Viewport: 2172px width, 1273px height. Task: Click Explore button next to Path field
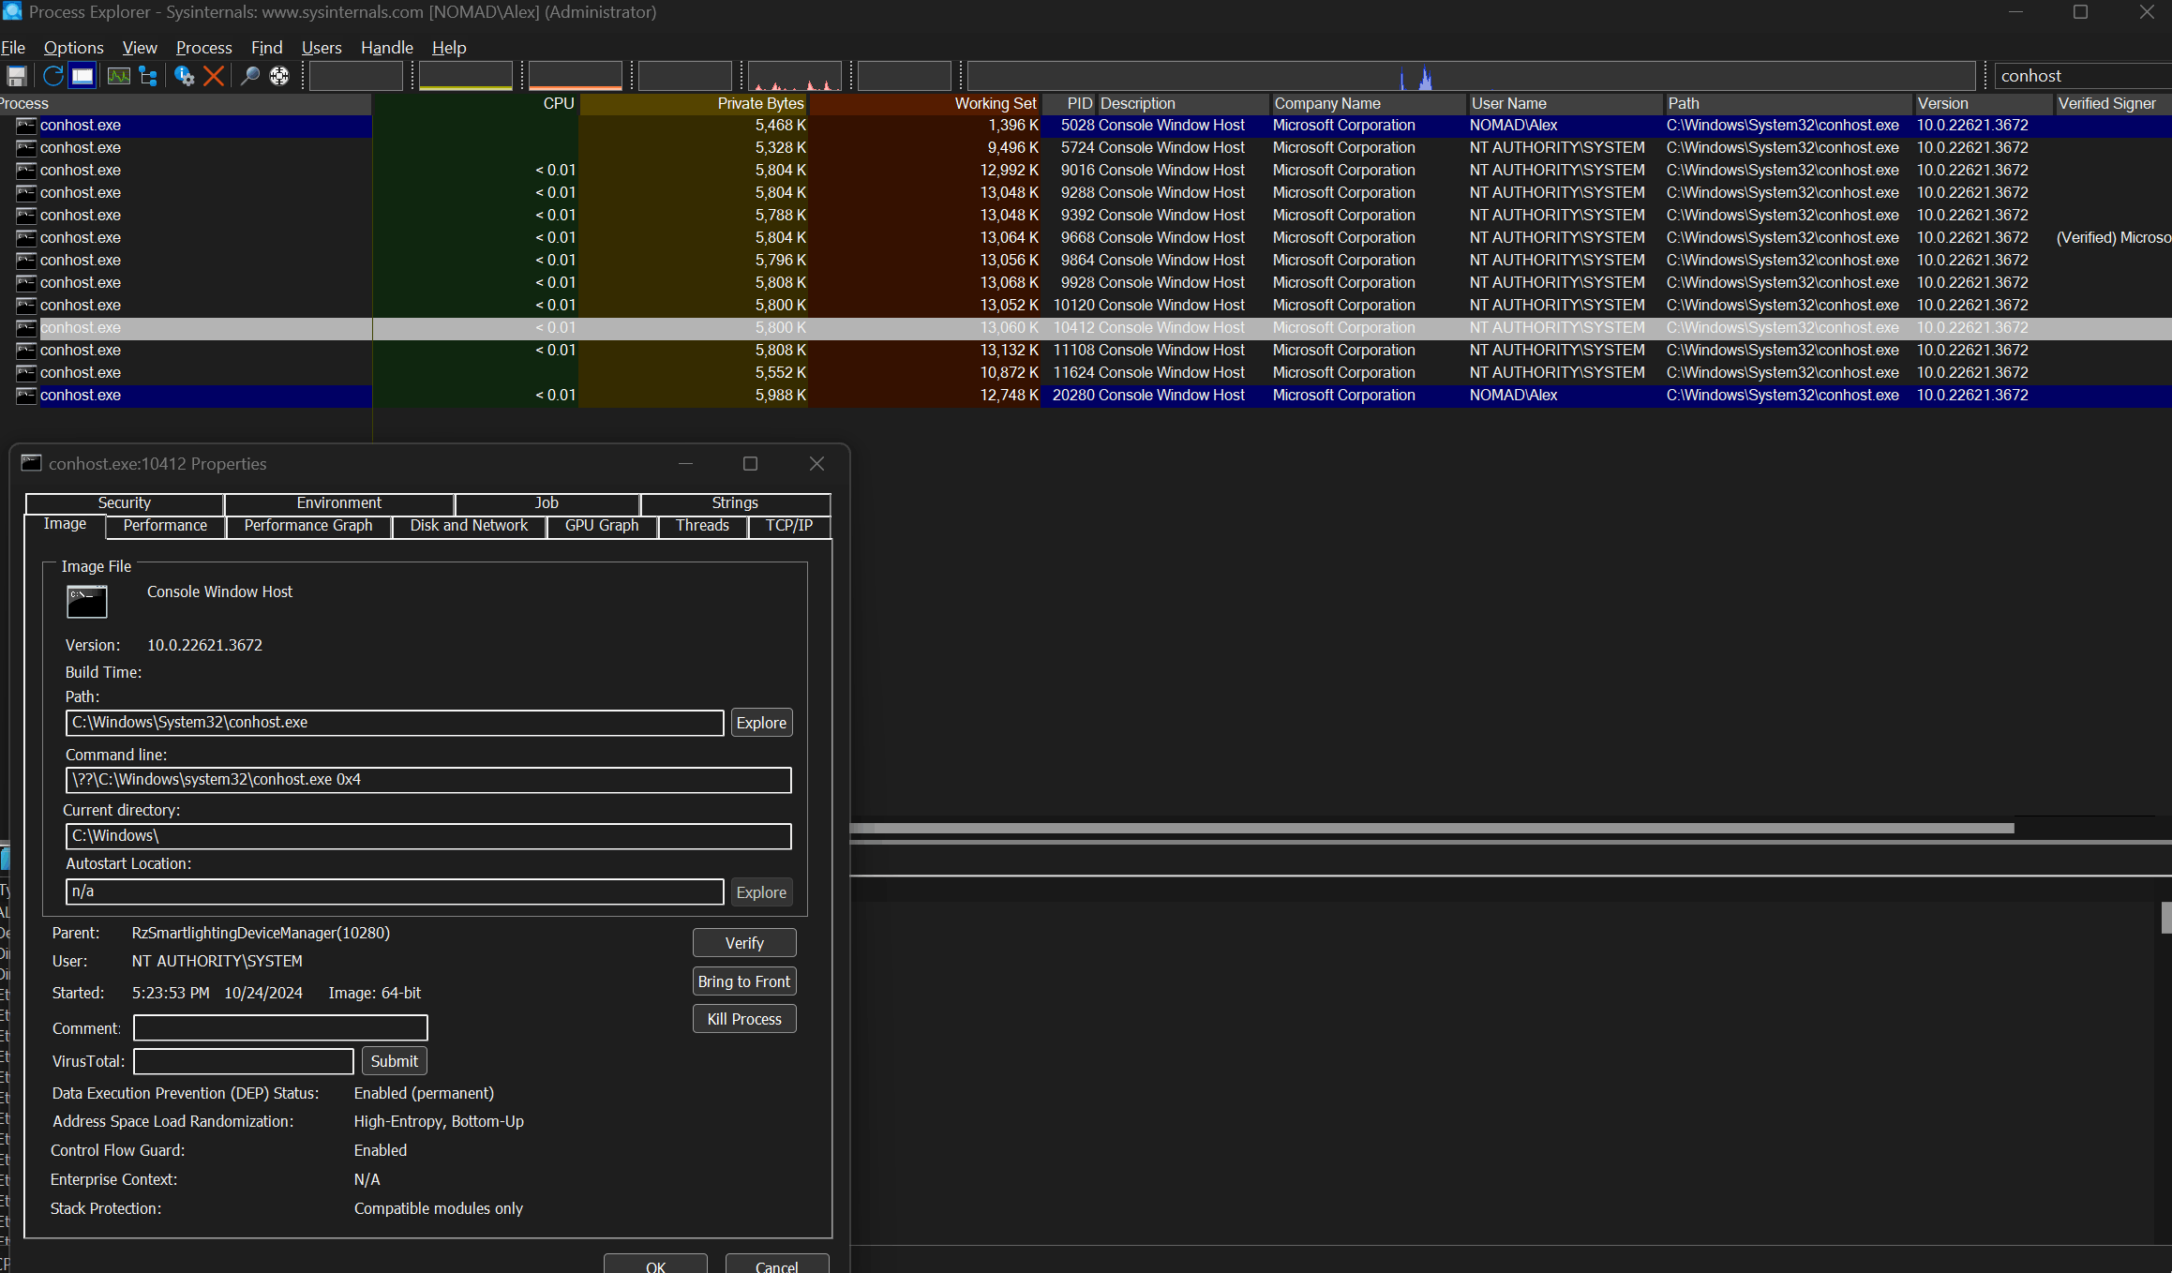coord(761,723)
